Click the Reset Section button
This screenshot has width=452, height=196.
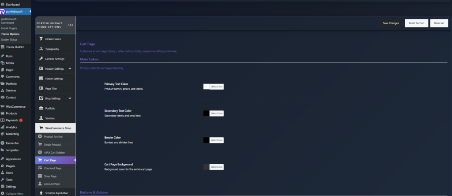(416, 23)
